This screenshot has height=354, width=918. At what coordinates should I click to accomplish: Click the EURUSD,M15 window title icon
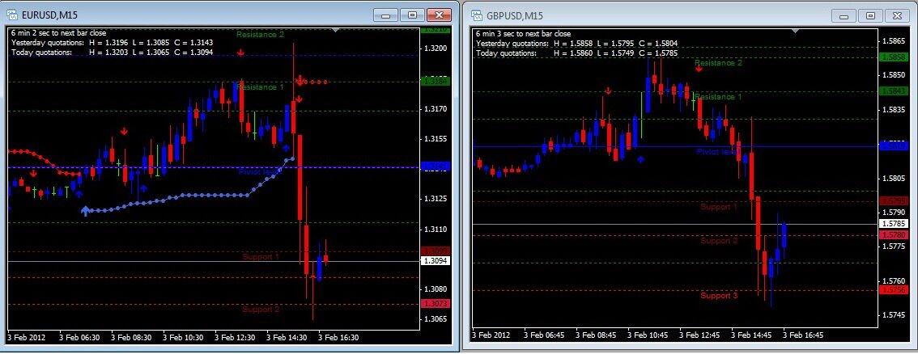(x=11, y=15)
